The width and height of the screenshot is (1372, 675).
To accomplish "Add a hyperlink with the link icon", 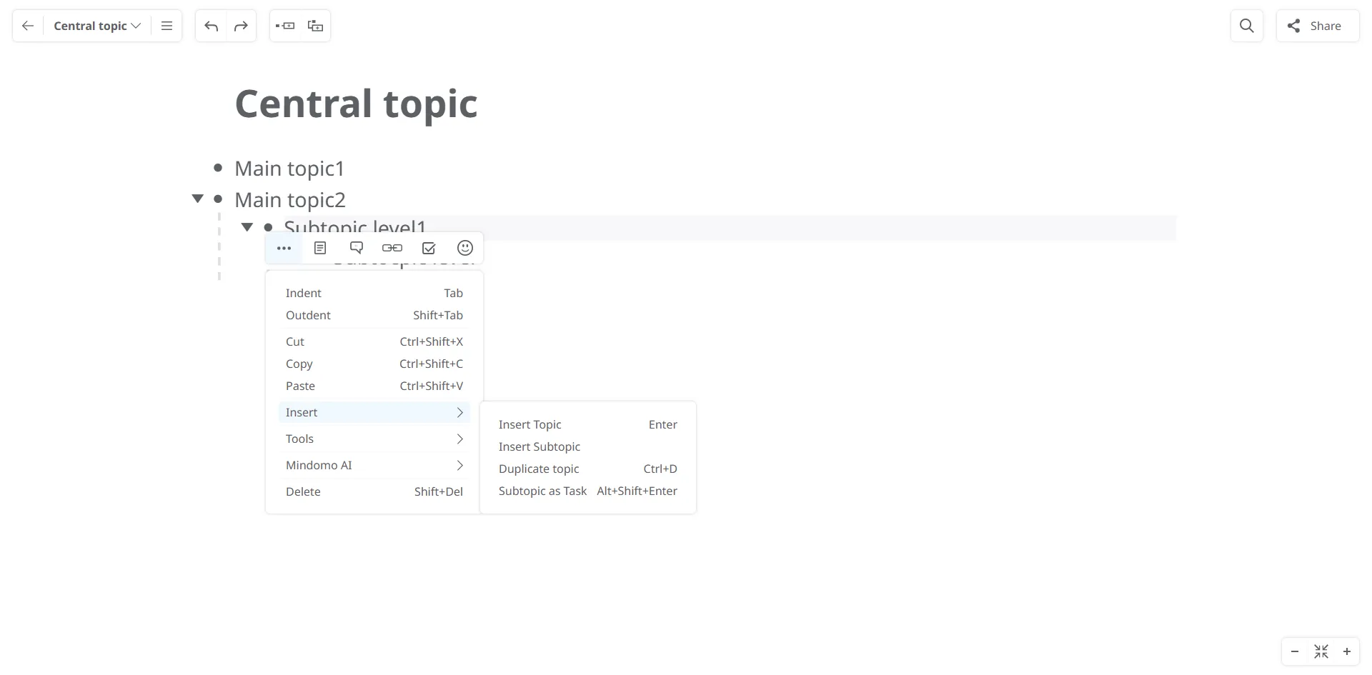I will 392,248.
